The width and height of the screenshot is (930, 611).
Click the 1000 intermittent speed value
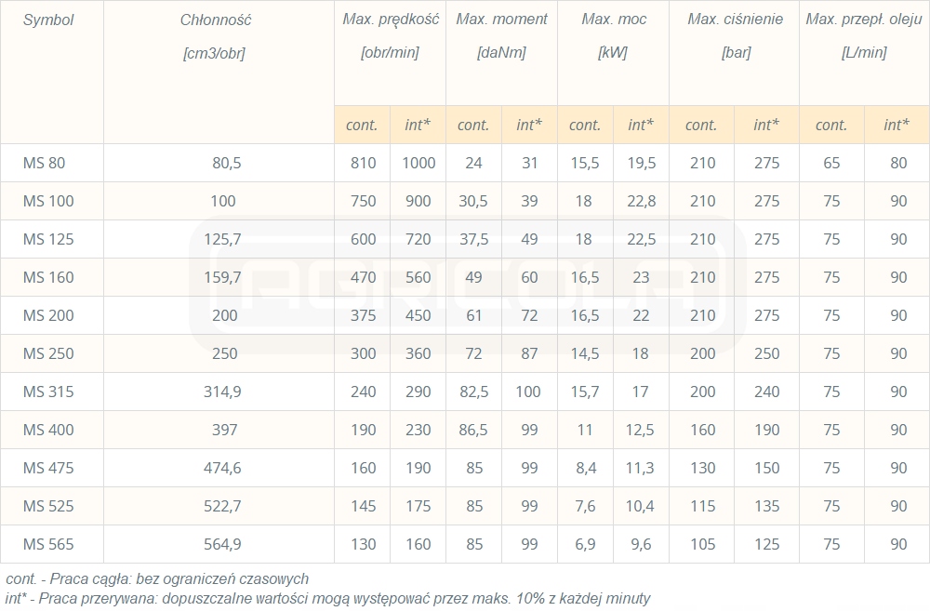coord(418,163)
